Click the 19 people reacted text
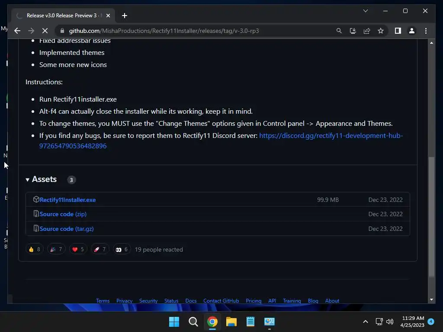This screenshot has height=332, width=443. tap(159, 249)
